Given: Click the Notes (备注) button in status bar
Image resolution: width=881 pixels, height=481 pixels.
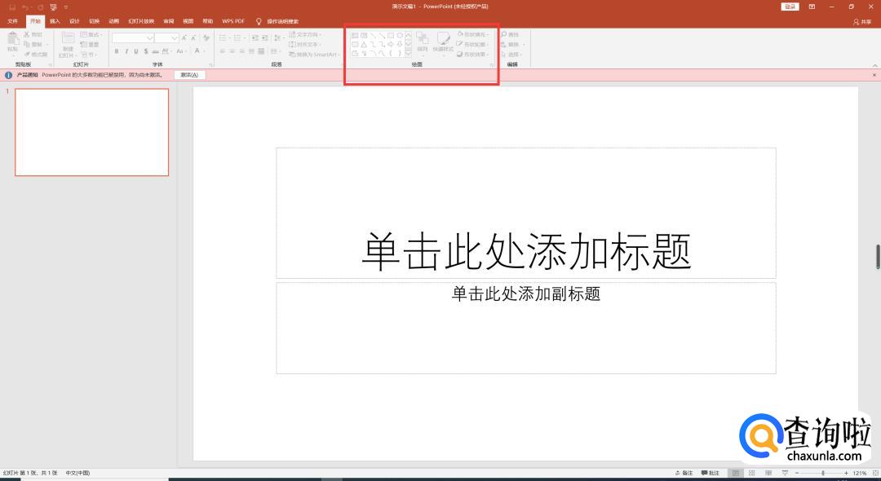Looking at the screenshot, I should [x=684, y=473].
